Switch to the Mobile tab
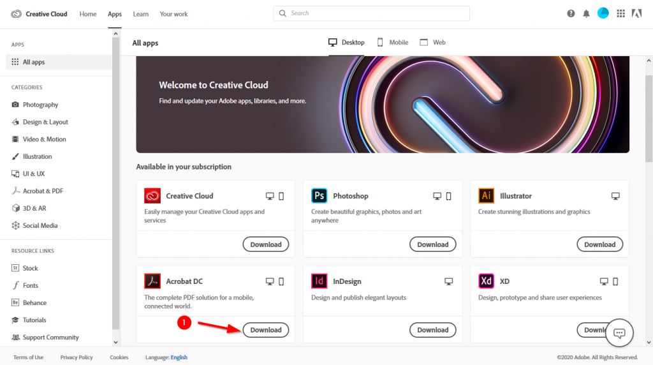The image size is (653, 365). click(x=392, y=43)
